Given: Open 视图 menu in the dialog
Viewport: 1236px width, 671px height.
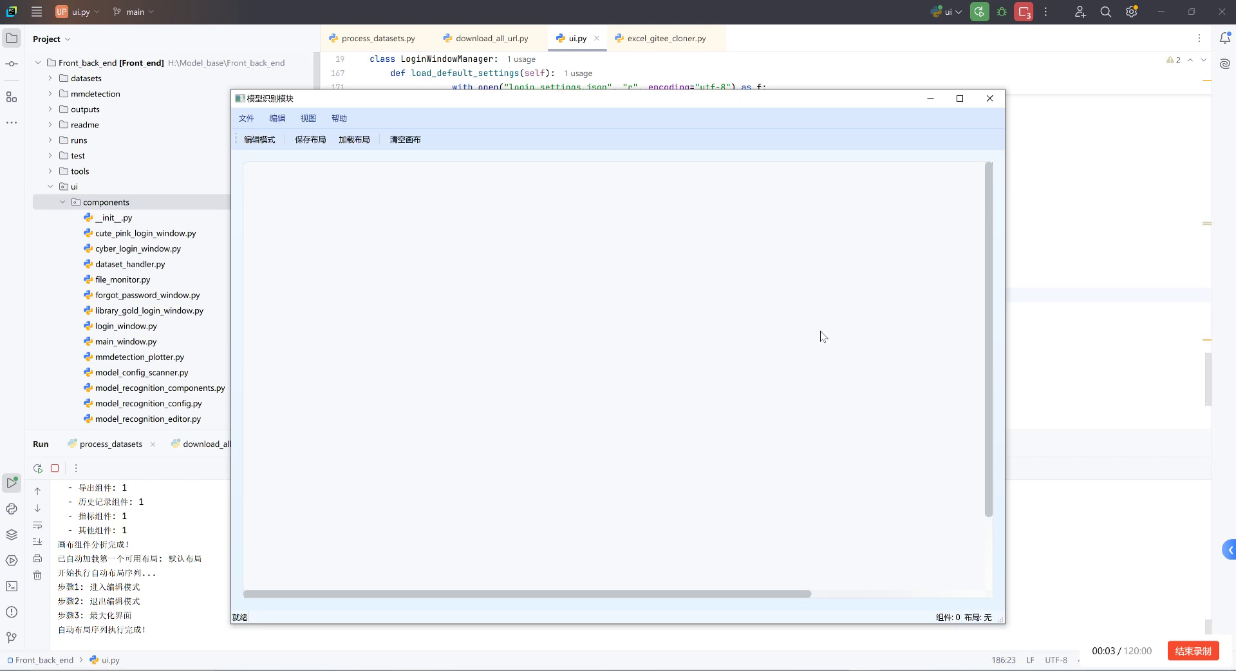Looking at the screenshot, I should tap(308, 118).
